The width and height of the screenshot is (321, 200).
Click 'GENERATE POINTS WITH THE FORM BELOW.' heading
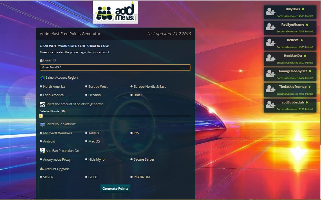click(x=75, y=46)
